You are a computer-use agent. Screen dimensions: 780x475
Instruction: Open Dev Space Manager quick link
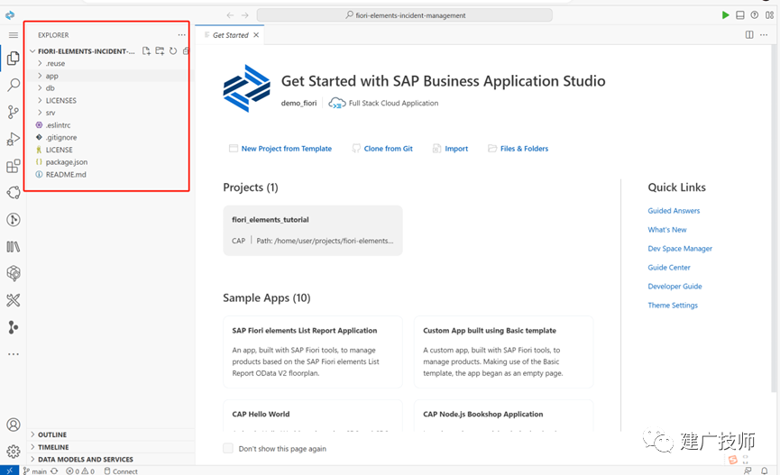pyautogui.click(x=680, y=248)
